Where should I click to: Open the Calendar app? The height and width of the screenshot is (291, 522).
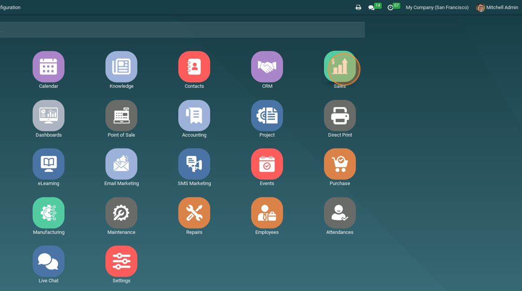pos(48,67)
